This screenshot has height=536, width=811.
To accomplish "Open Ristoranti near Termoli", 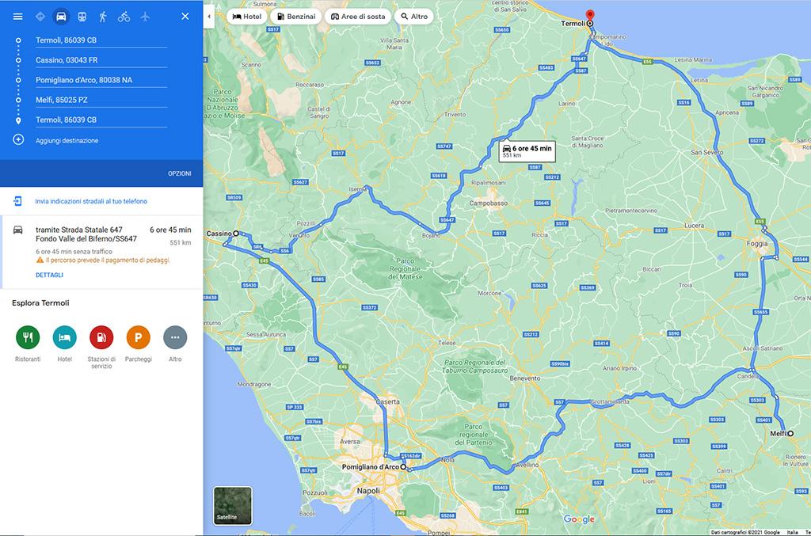I will click(x=28, y=337).
